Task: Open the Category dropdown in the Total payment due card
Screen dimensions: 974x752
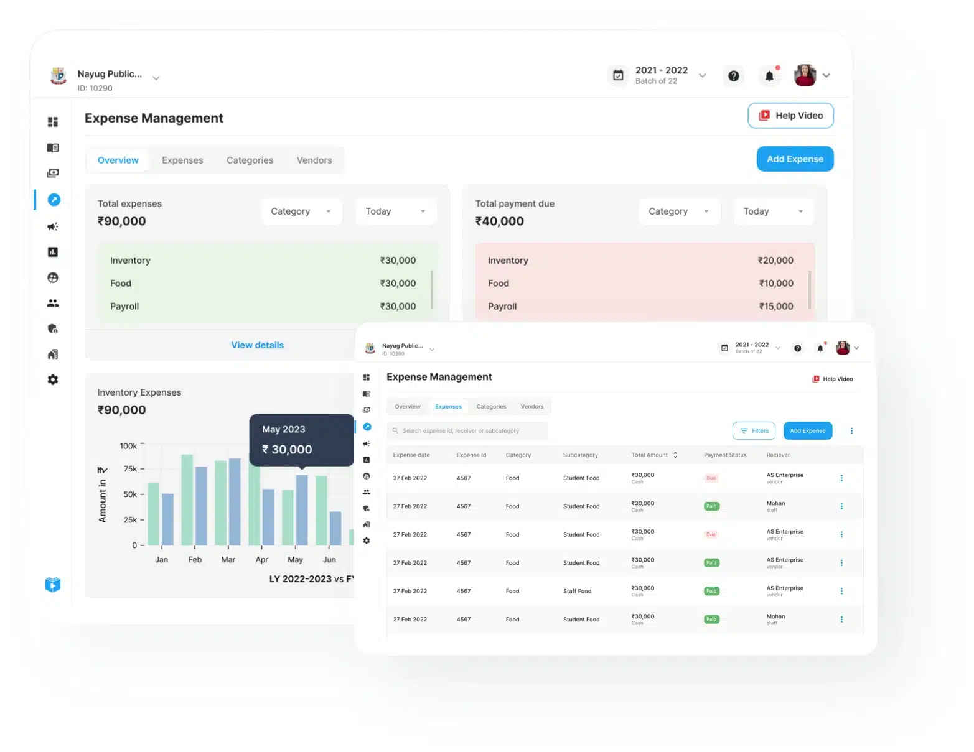Action: point(680,211)
